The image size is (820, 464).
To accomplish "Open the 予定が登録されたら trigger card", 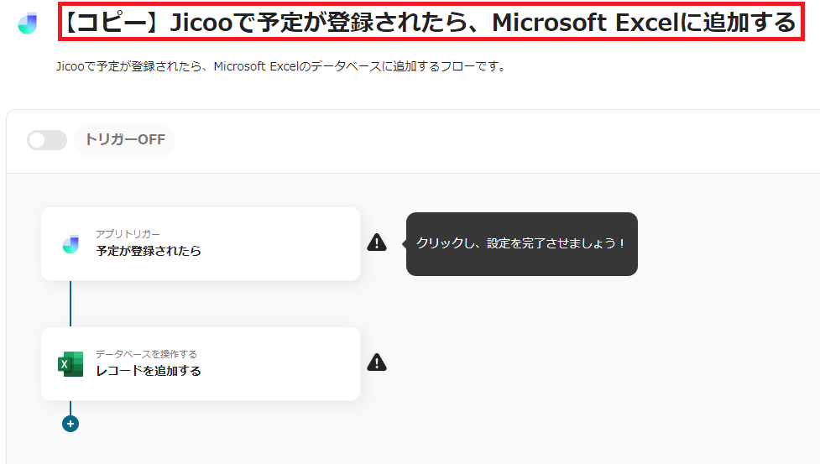I will click(201, 243).
